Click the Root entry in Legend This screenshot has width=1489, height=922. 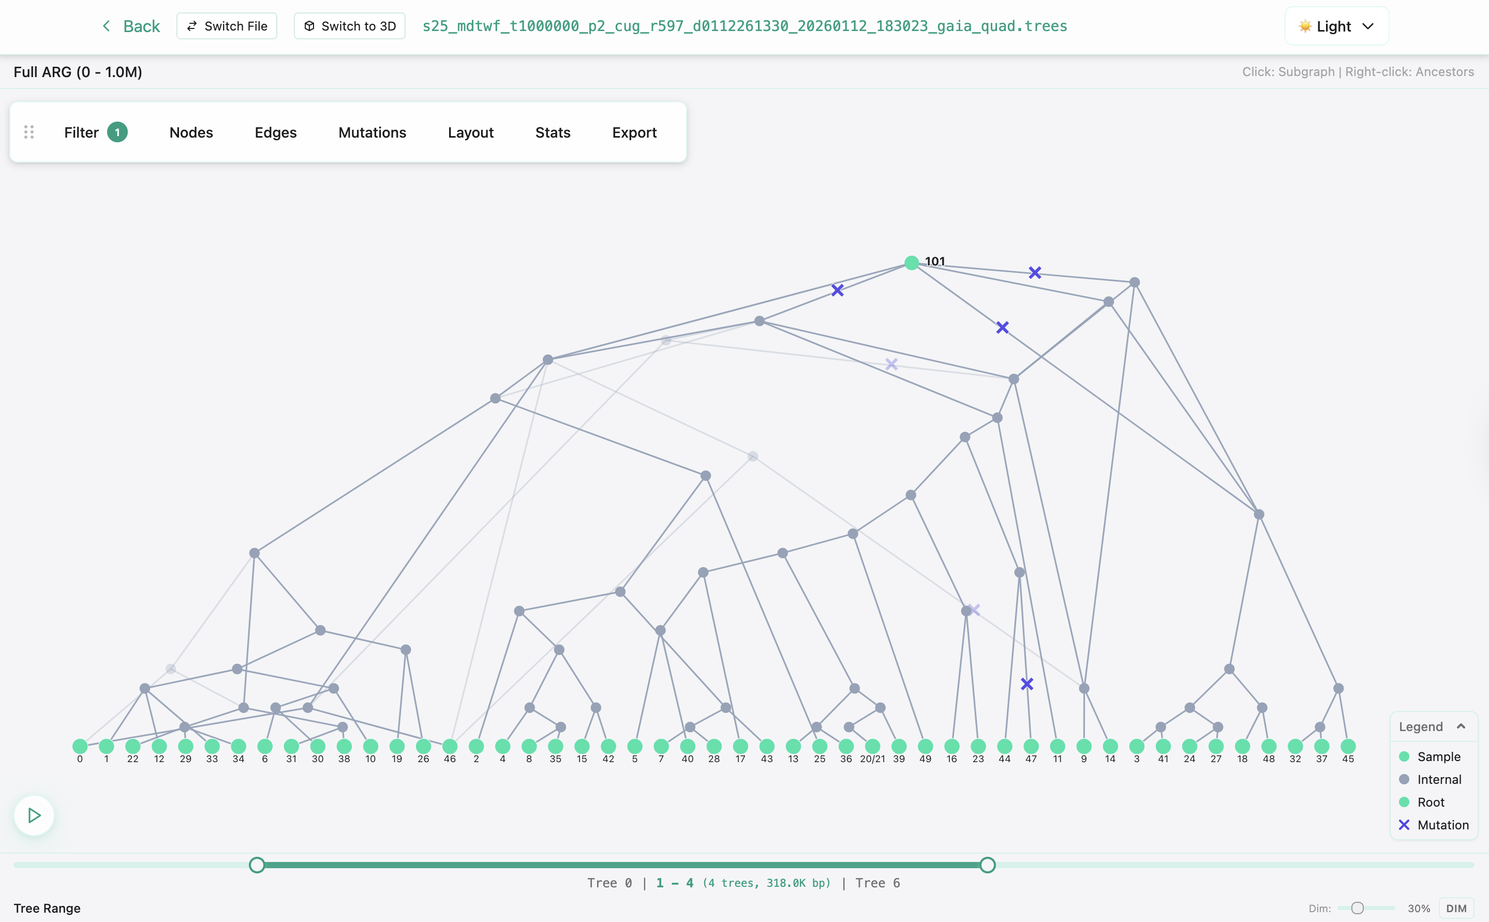1422,802
